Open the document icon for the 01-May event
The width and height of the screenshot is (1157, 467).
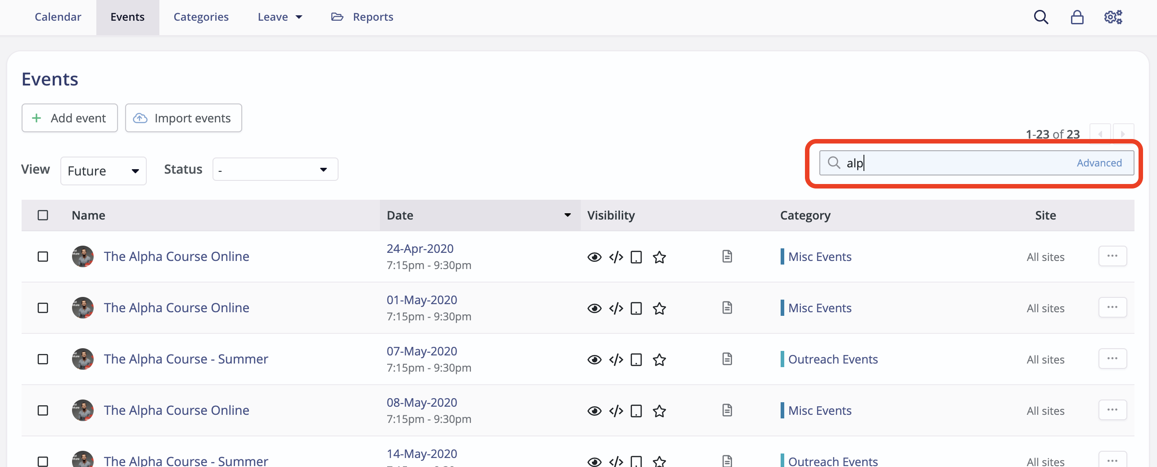point(727,308)
